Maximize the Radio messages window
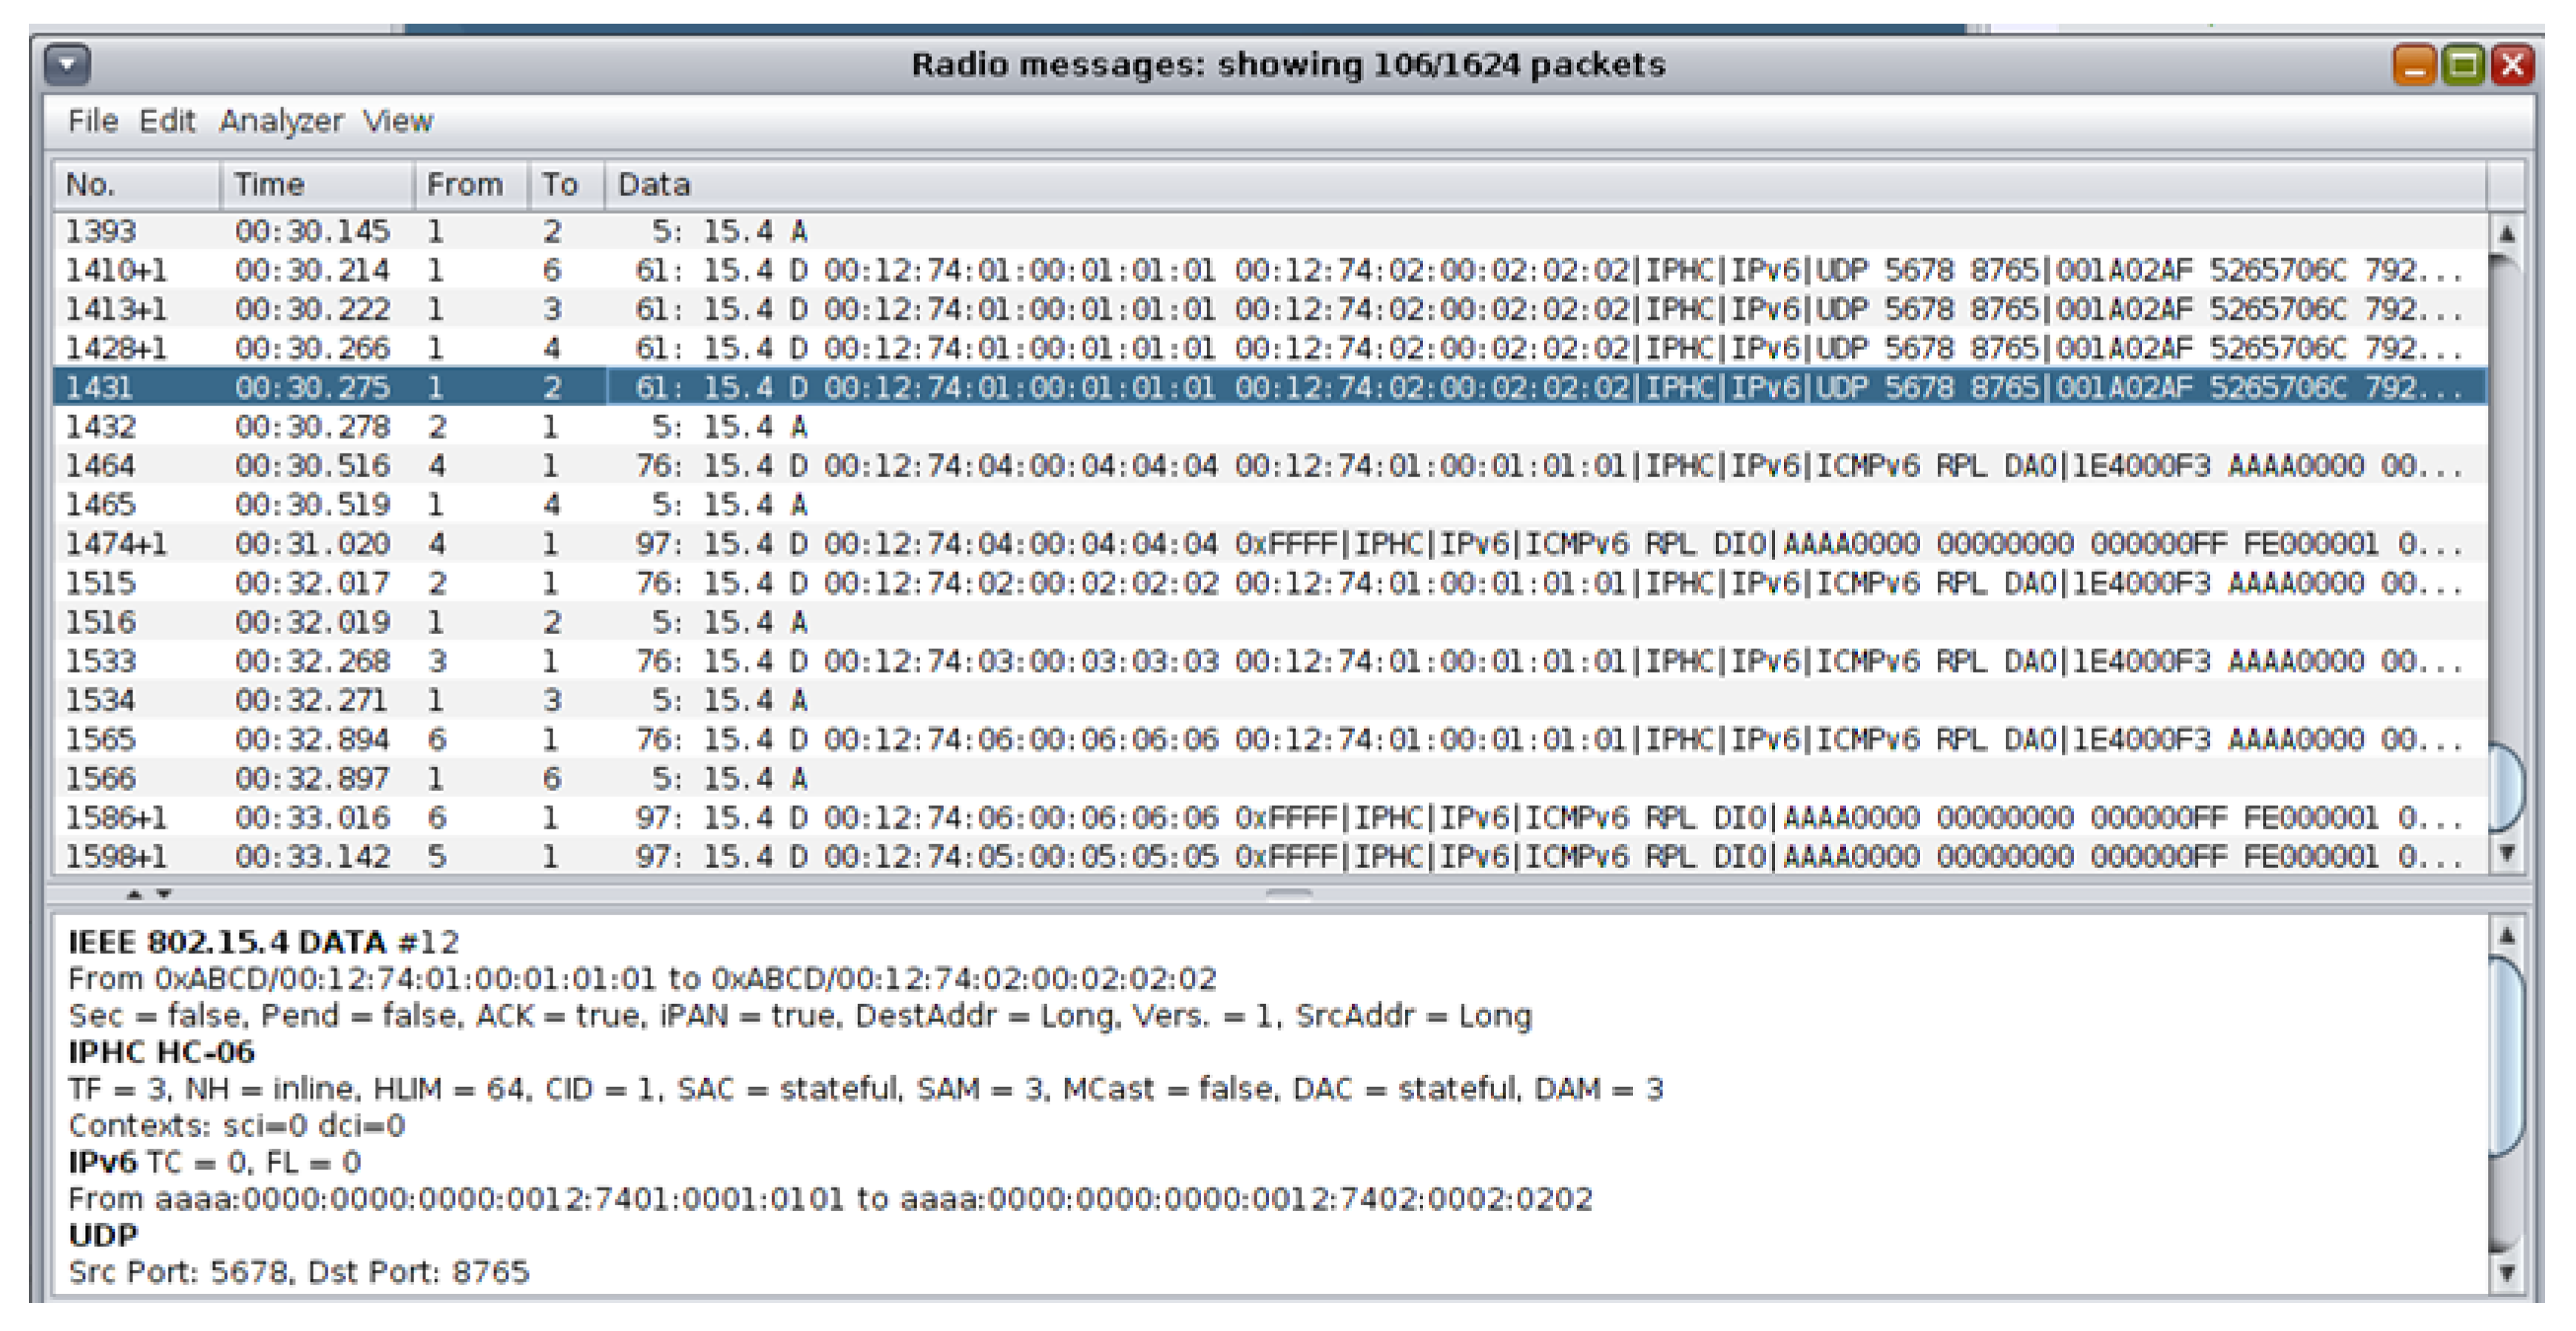This screenshot has width=2576, height=1331. (x=2463, y=66)
